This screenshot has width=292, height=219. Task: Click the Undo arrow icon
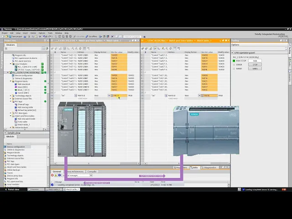point(44,36)
